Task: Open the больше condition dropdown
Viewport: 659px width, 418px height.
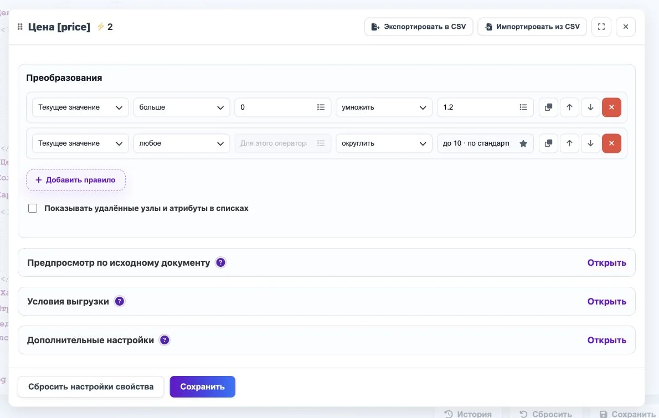Action: point(182,107)
